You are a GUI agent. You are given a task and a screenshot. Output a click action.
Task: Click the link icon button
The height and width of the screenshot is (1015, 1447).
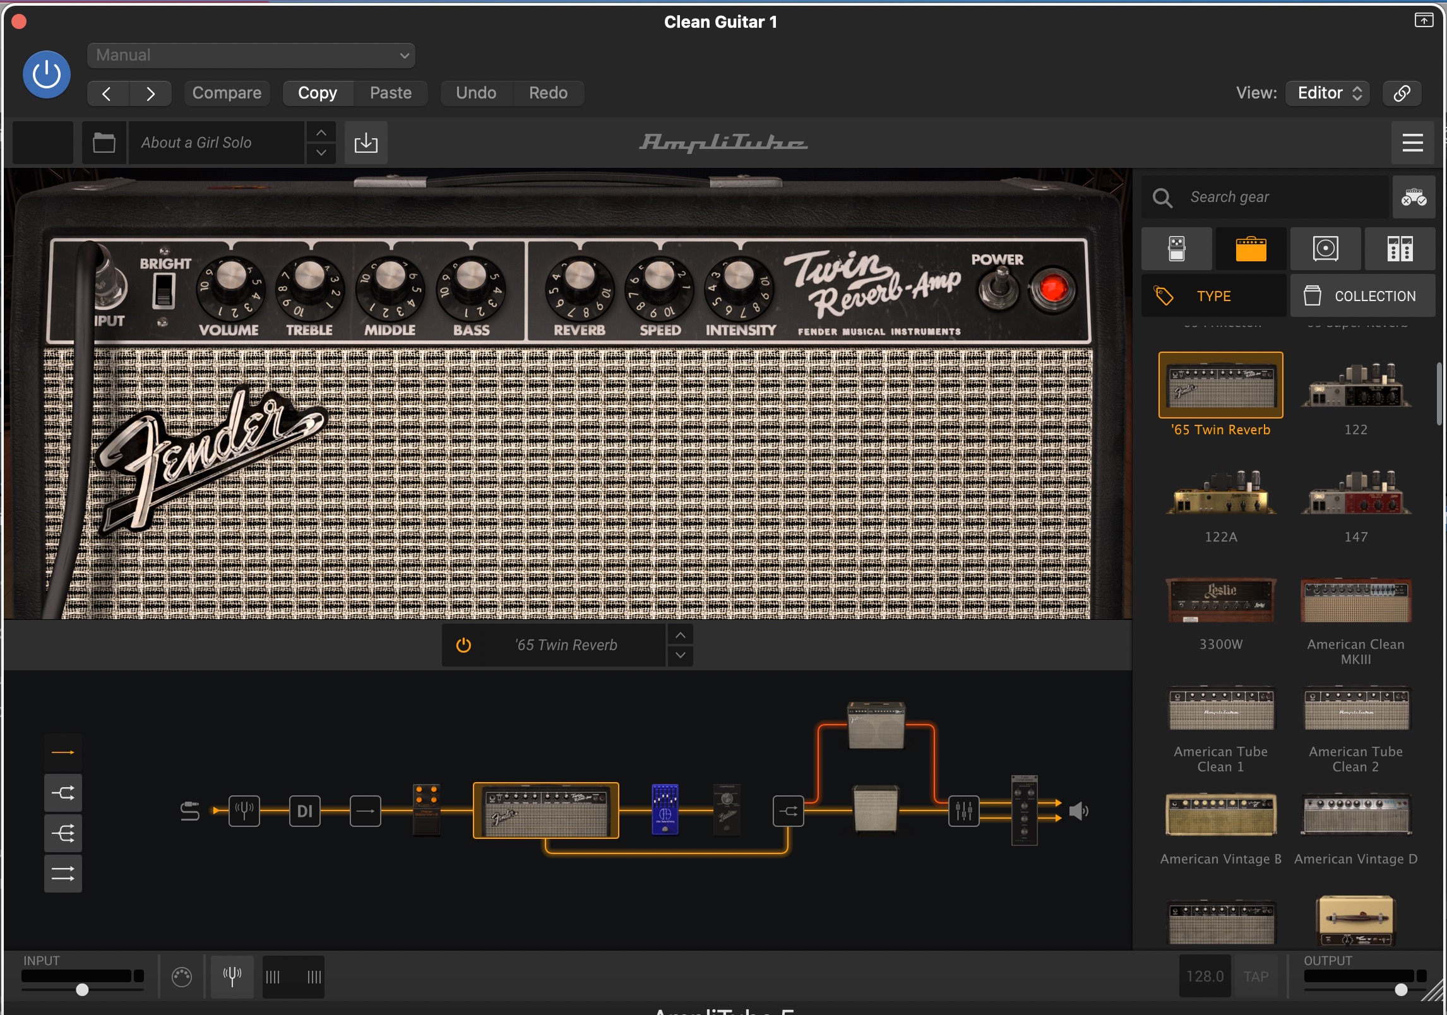[x=1402, y=93]
